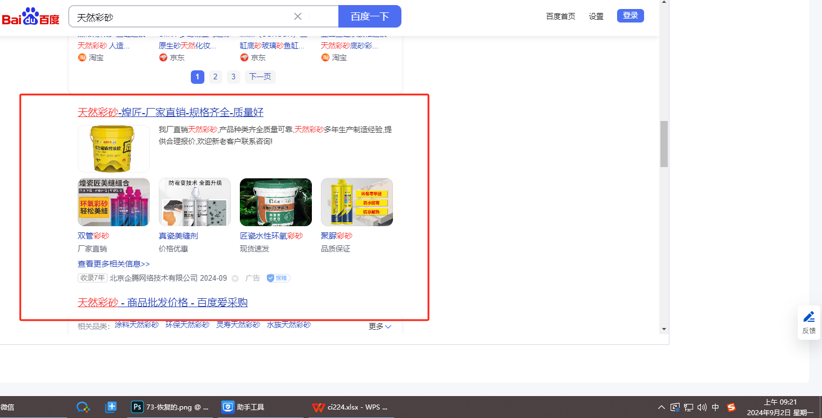Click the 品质保证 caption

336,249
